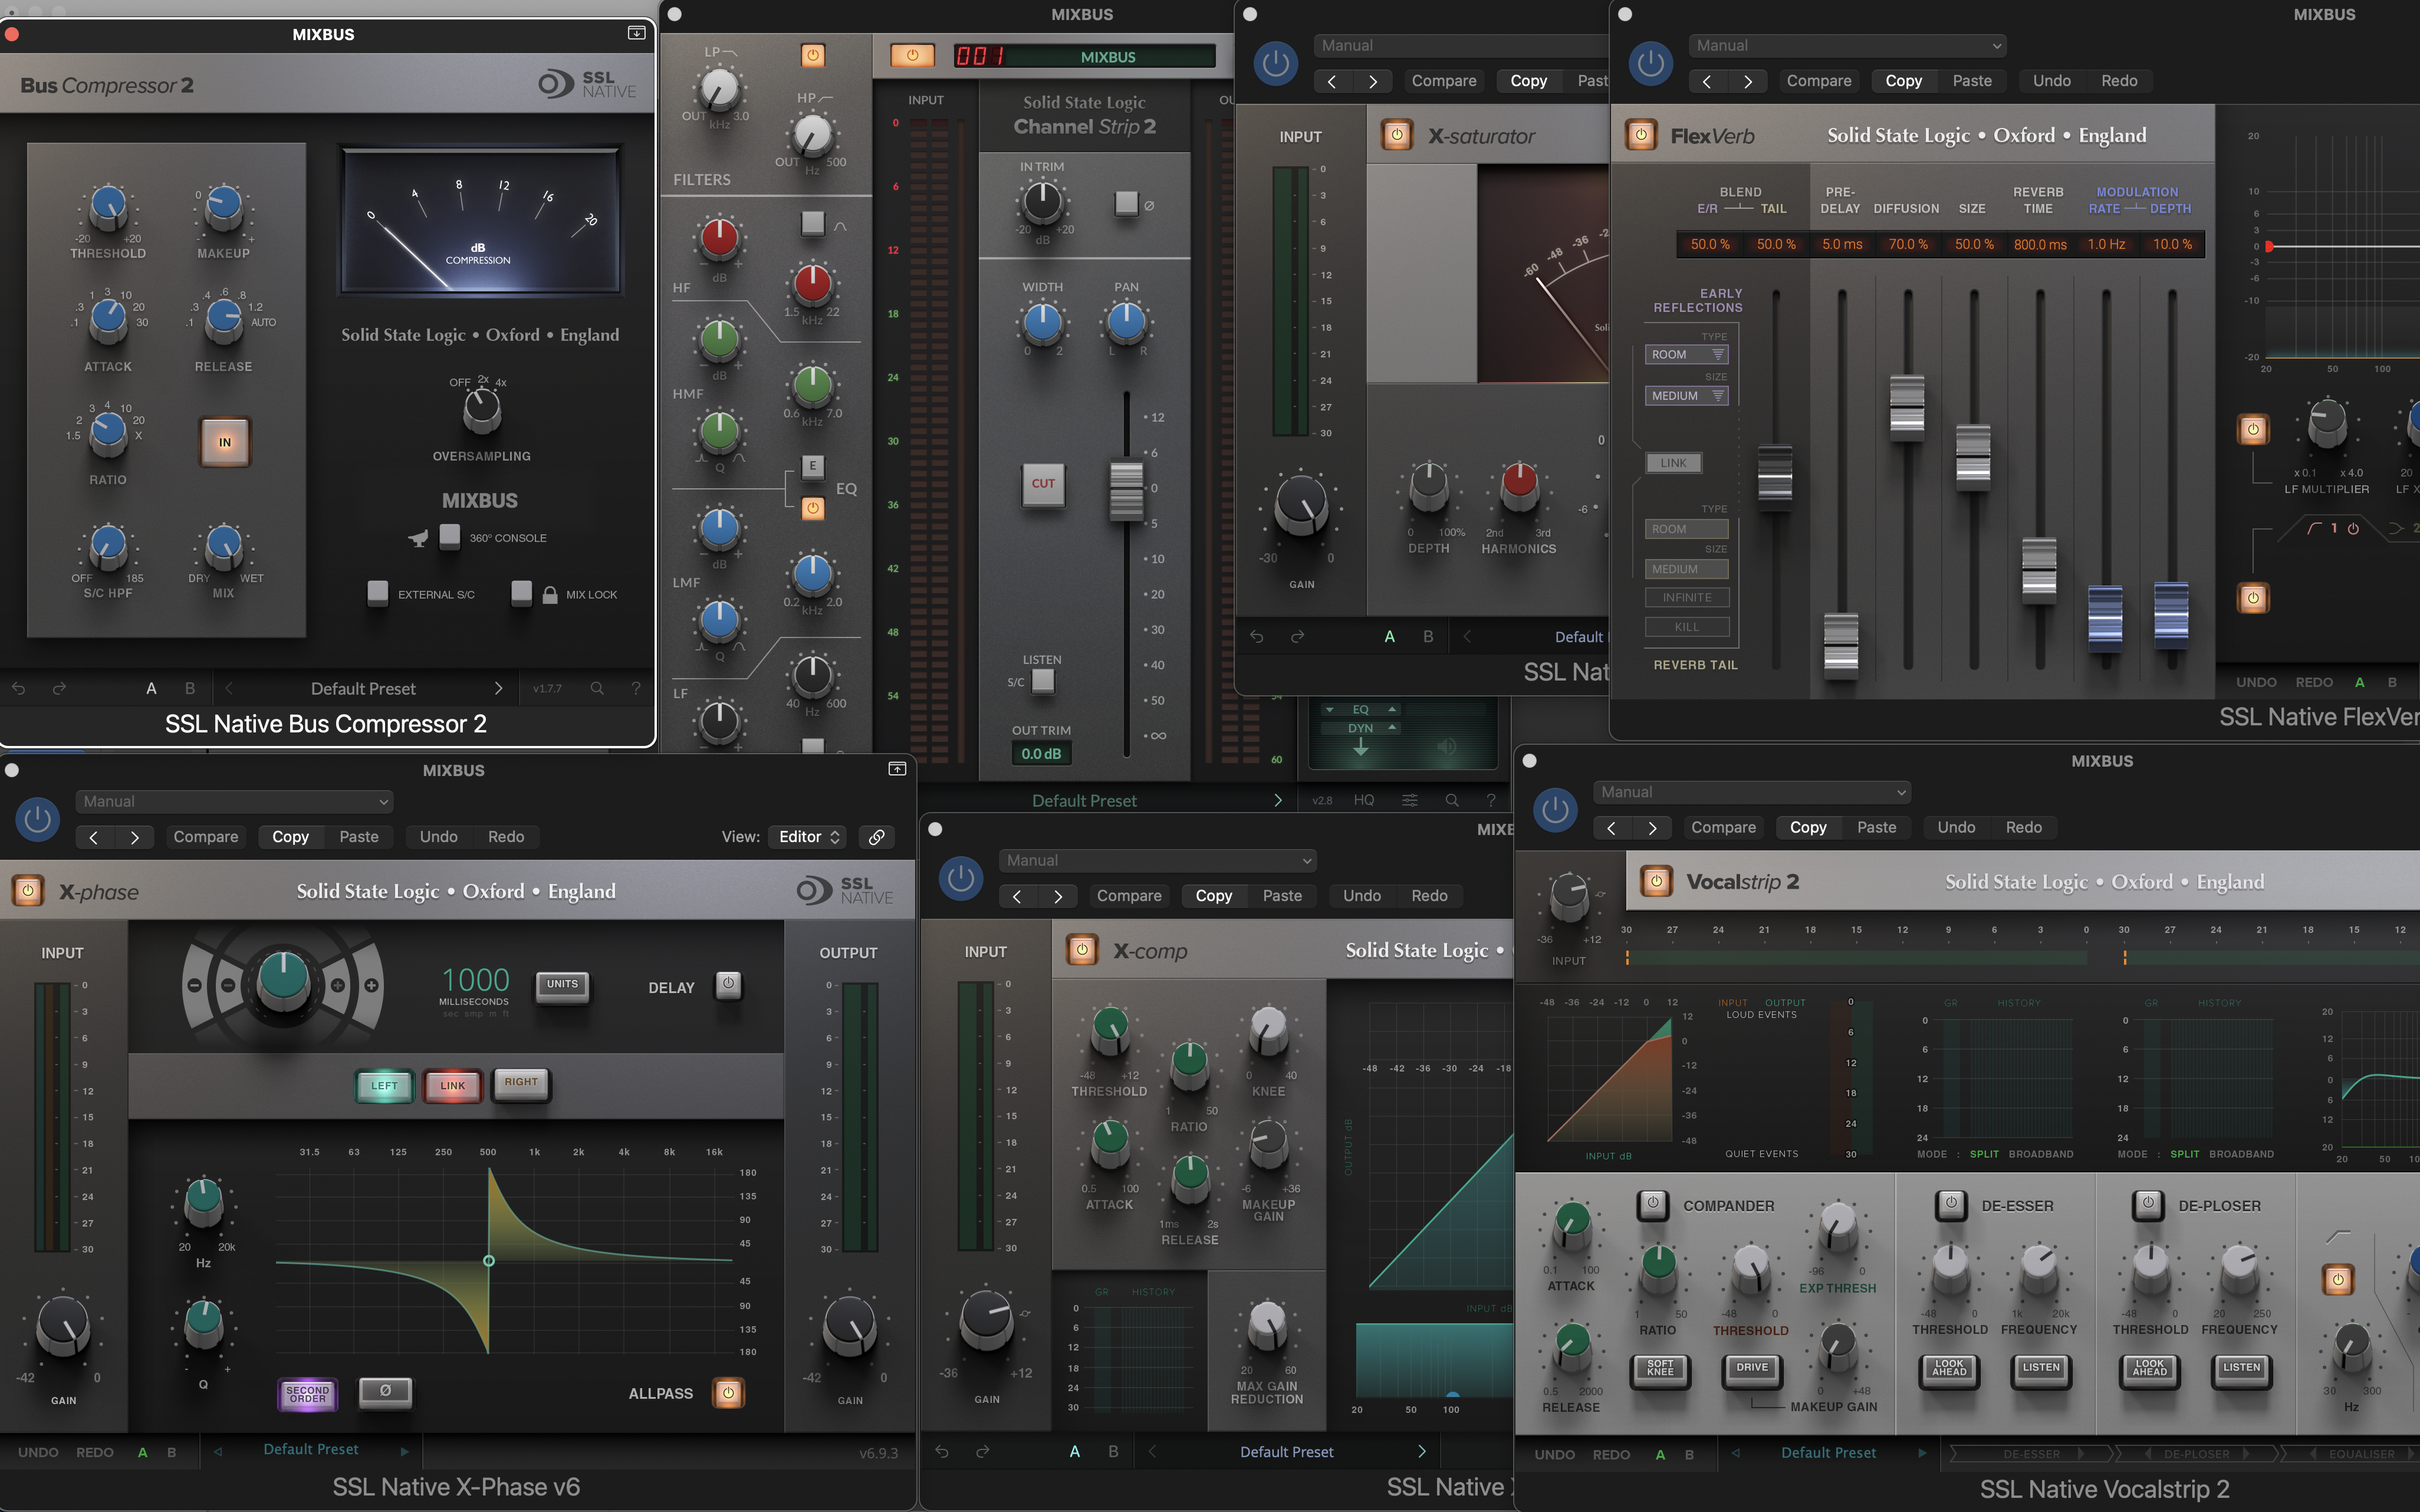Click the FlexVerb pre-delay 5.0 ms value
The height and width of the screenshot is (1512, 2420).
coord(1841,244)
